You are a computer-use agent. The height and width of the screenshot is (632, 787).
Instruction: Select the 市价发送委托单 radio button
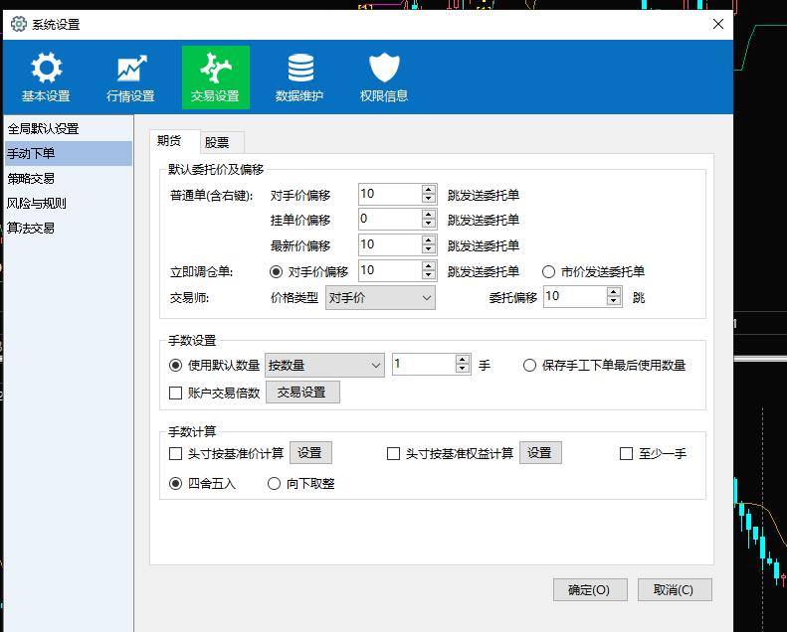[548, 270]
